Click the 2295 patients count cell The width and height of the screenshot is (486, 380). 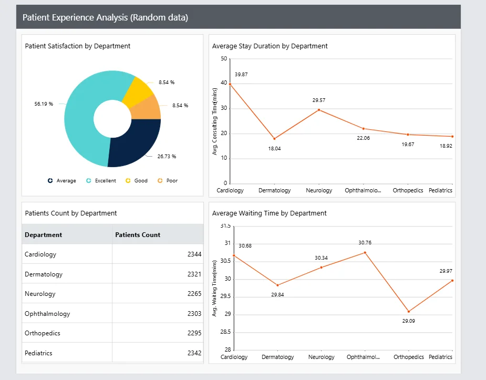(158, 333)
